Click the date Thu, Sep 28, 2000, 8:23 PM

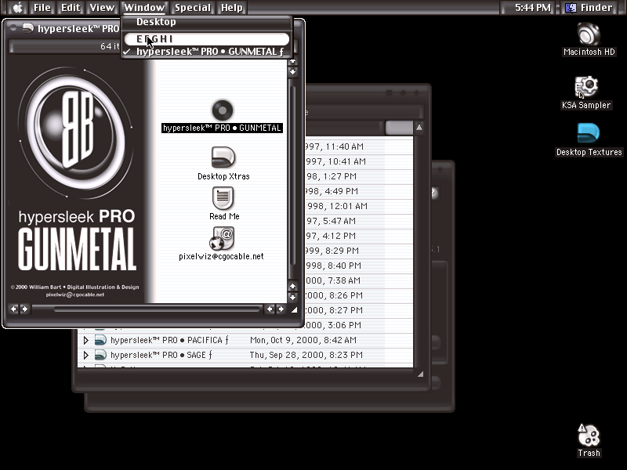[306, 355]
